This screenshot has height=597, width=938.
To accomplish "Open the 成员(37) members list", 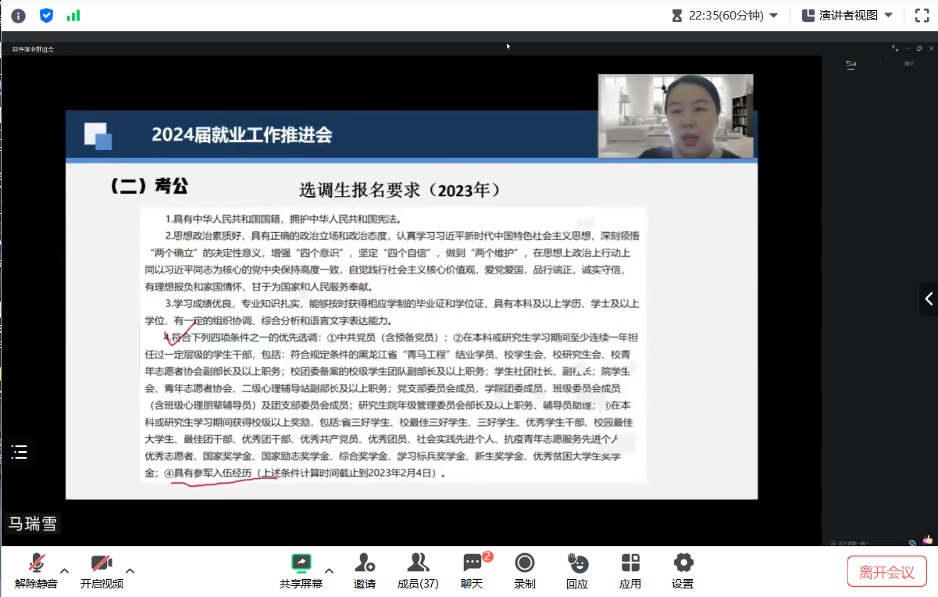I will (418, 570).
